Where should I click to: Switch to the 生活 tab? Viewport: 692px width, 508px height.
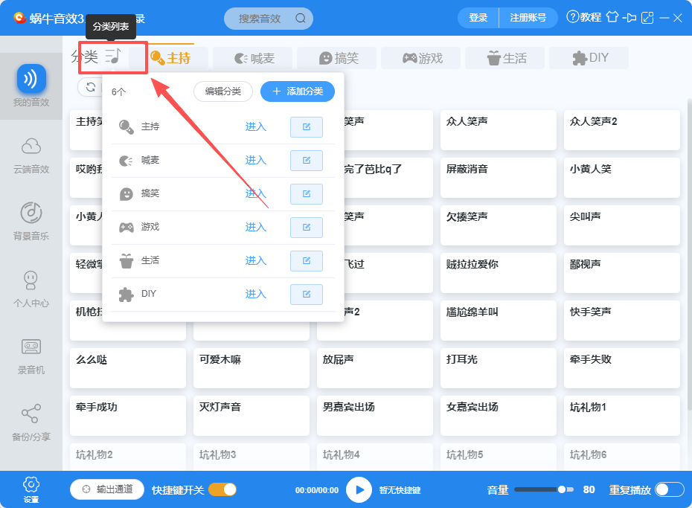[507, 58]
